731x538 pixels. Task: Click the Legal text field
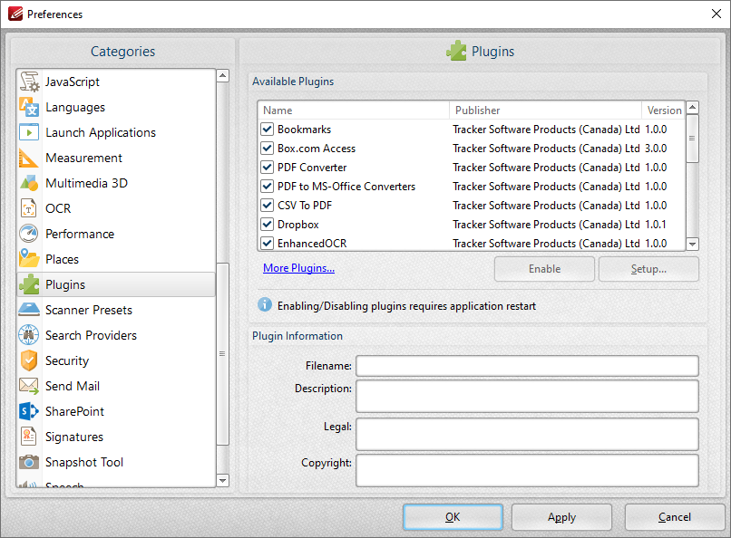(527, 434)
